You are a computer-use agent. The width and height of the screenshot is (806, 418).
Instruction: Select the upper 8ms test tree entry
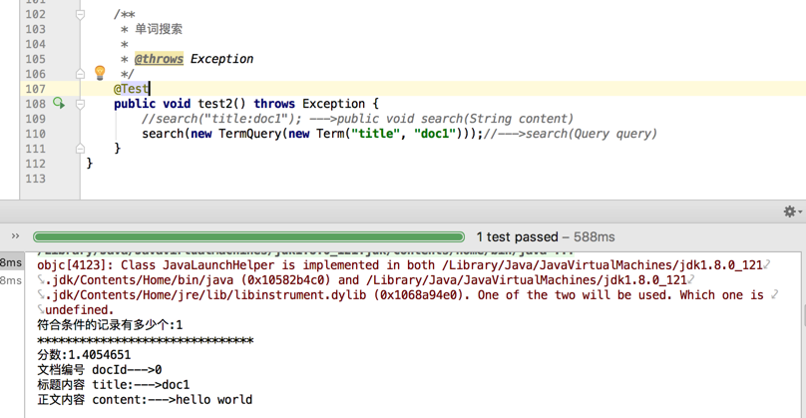coord(11,262)
